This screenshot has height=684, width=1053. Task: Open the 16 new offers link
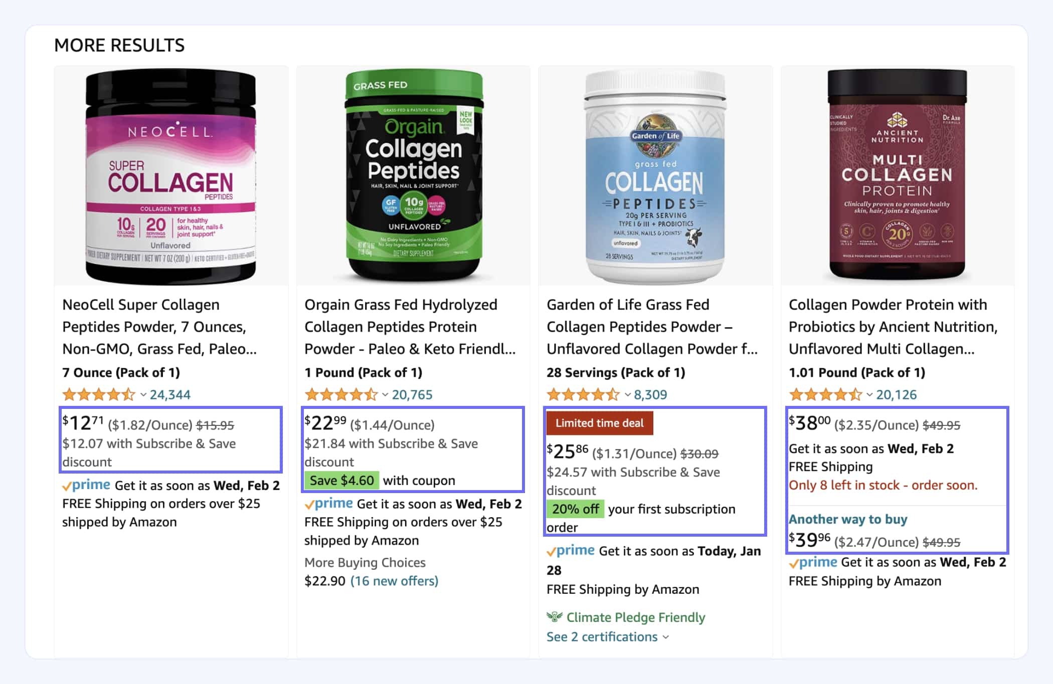tap(394, 581)
